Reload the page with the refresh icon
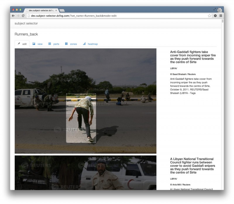 coord(23,16)
